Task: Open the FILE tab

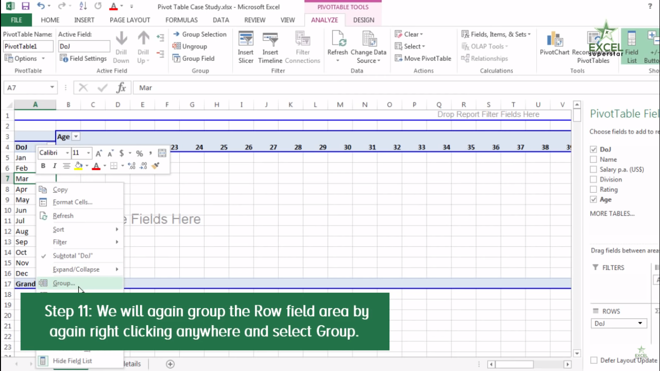Action: click(16, 20)
